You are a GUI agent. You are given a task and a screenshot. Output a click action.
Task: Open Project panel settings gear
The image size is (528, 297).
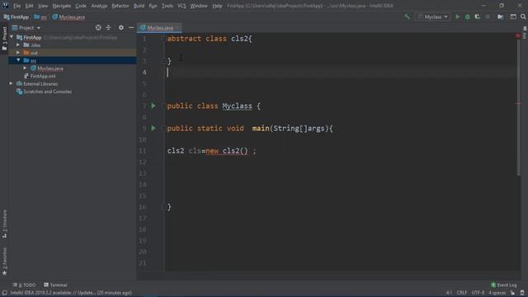(121, 27)
